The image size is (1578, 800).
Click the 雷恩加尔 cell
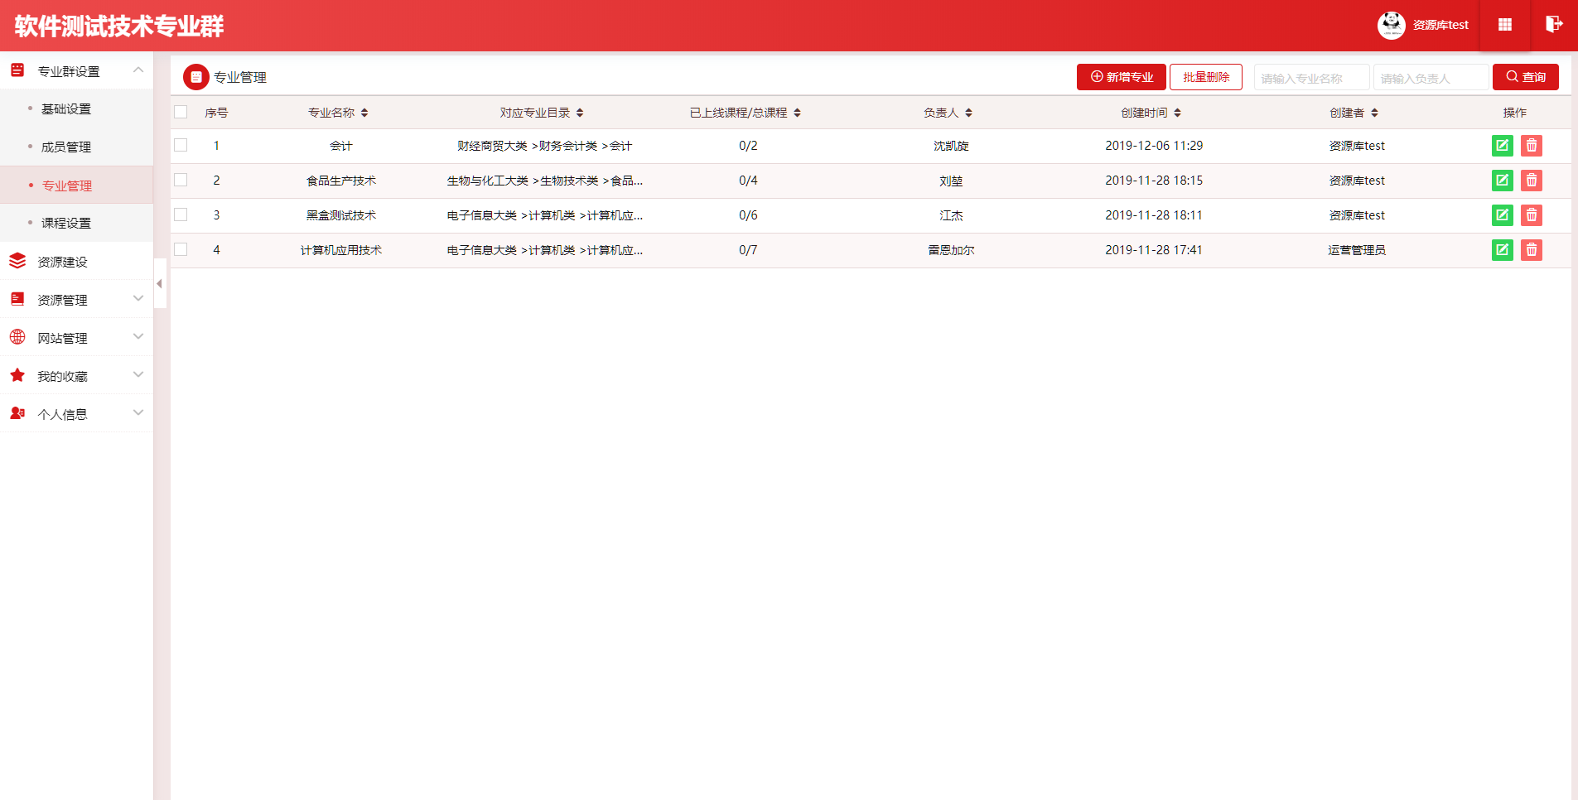pyautogui.click(x=951, y=250)
